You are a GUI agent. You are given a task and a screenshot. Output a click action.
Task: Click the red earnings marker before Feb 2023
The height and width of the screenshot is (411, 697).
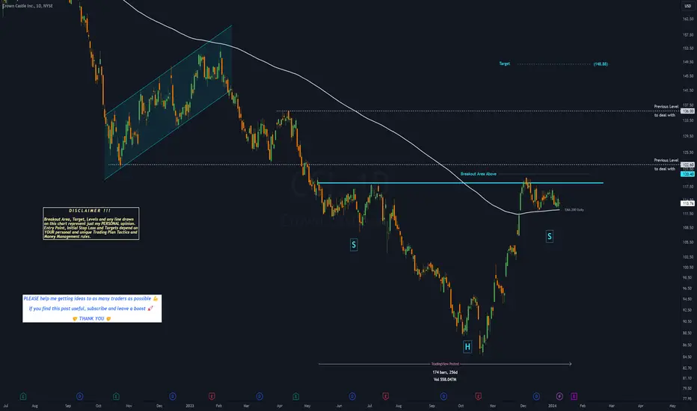212,396
